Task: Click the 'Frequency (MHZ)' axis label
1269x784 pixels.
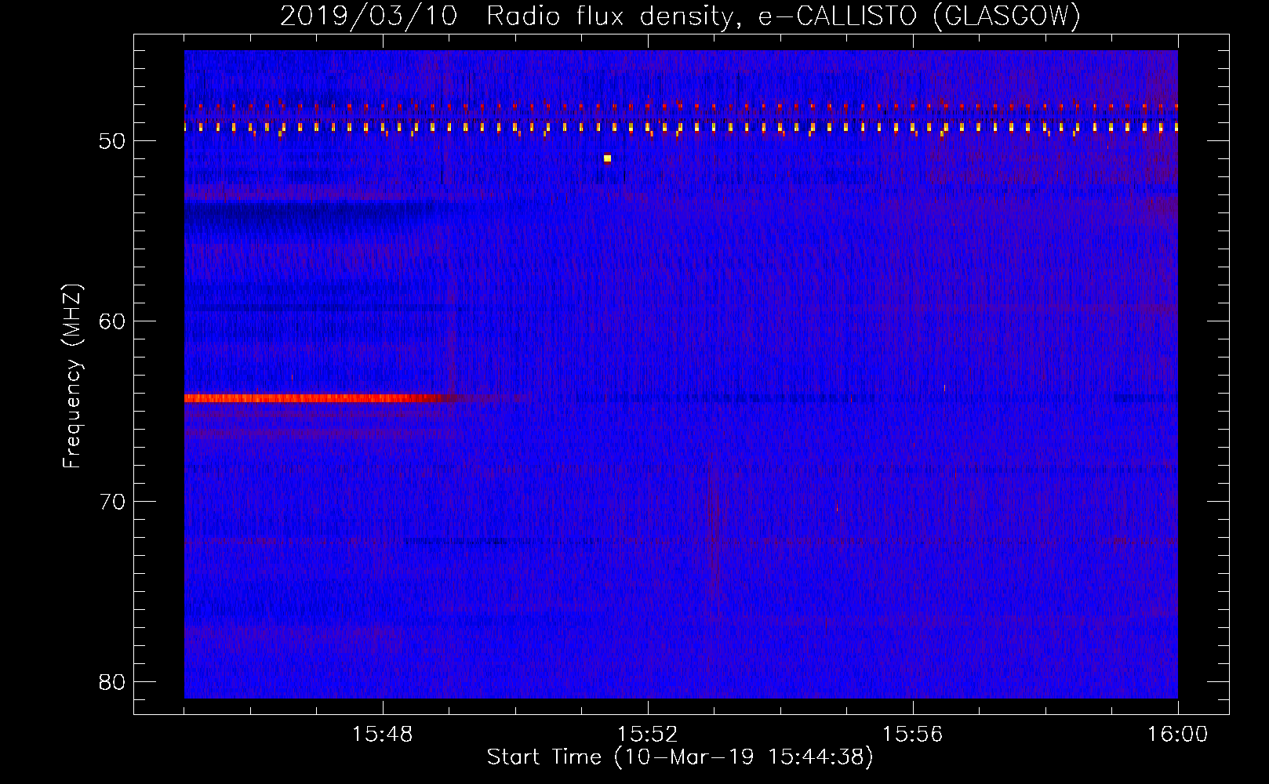Action: (x=72, y=376)
